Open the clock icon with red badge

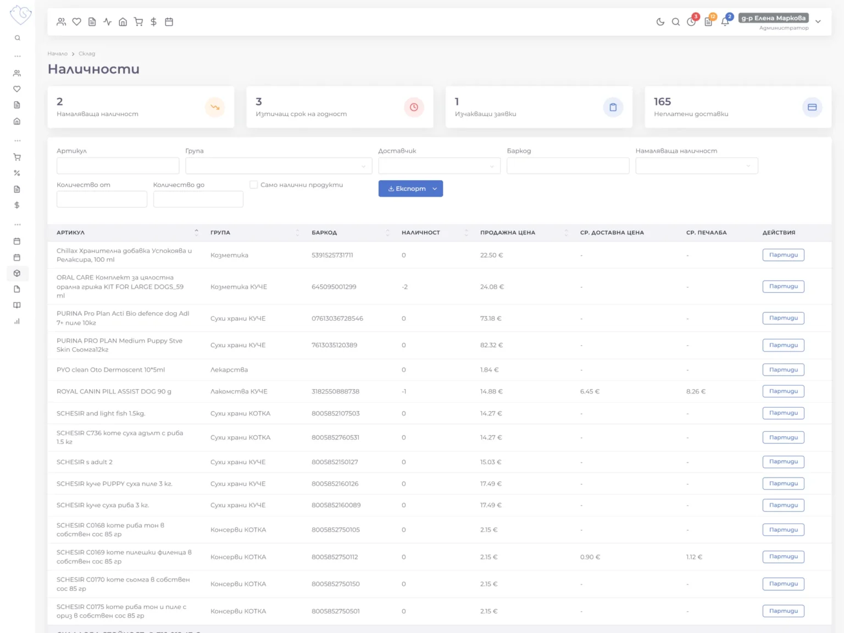(x=691, y=22)
